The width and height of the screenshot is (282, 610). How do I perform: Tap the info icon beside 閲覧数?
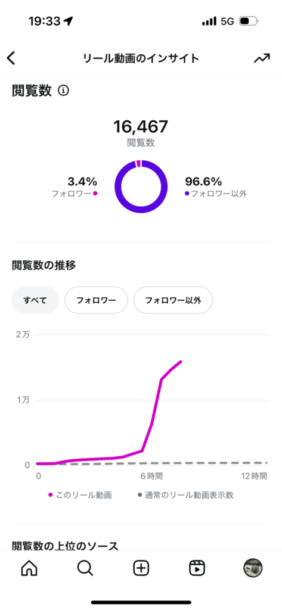(x=63, y=91)
